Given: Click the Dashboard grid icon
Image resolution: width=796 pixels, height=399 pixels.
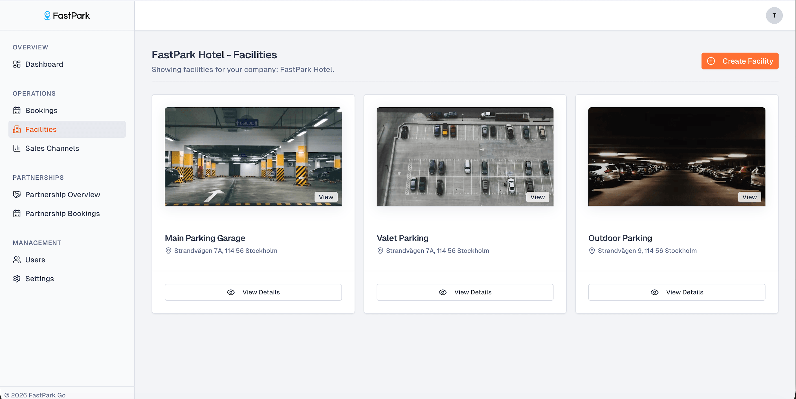Looking at the screenshot, I should tap(17, 64).
